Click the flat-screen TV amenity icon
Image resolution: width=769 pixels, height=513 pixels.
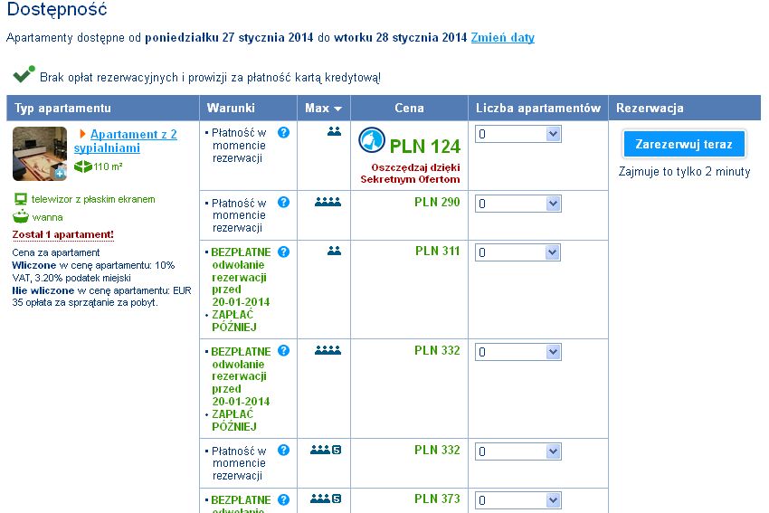[x=21, y=199]
